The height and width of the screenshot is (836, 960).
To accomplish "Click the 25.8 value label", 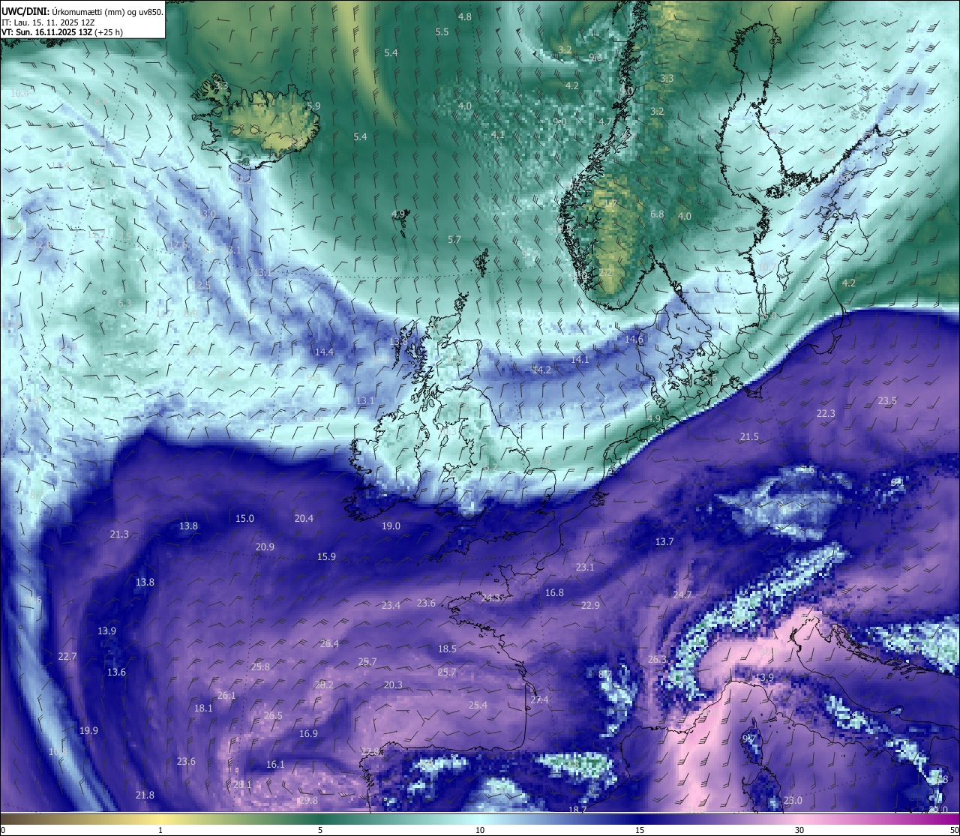I will (260, 667).
